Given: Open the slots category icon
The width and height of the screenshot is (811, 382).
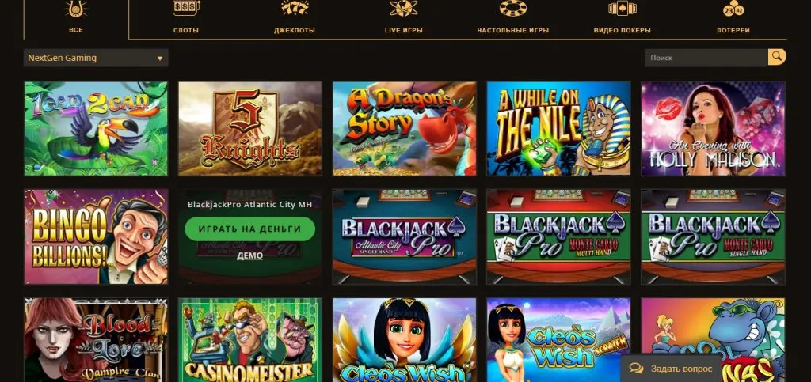Looking at the screenshot, I should tap(185, 8).
